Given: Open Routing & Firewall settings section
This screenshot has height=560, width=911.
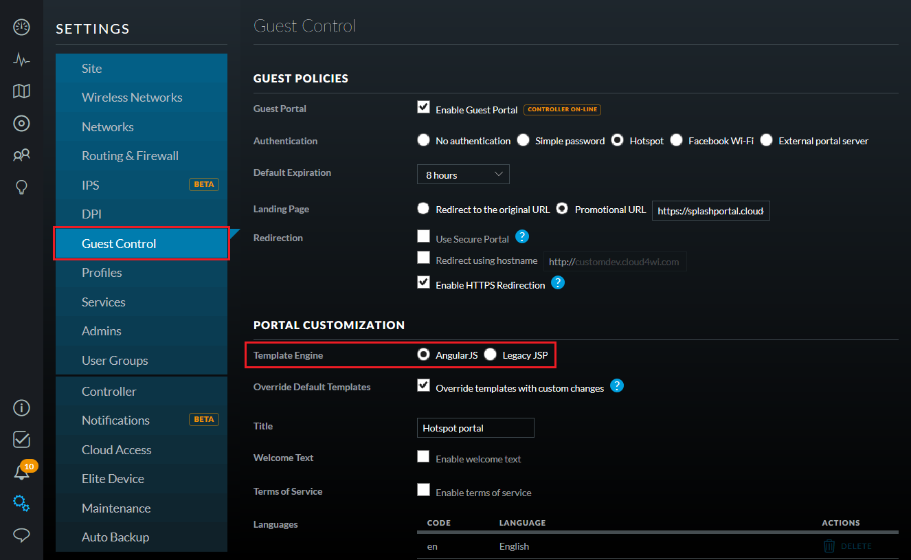Looking at the screenshot, I should click(130, 156).
